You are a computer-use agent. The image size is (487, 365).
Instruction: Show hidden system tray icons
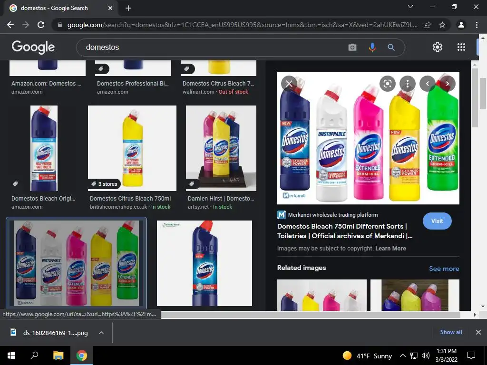click(x=402, y=355)
